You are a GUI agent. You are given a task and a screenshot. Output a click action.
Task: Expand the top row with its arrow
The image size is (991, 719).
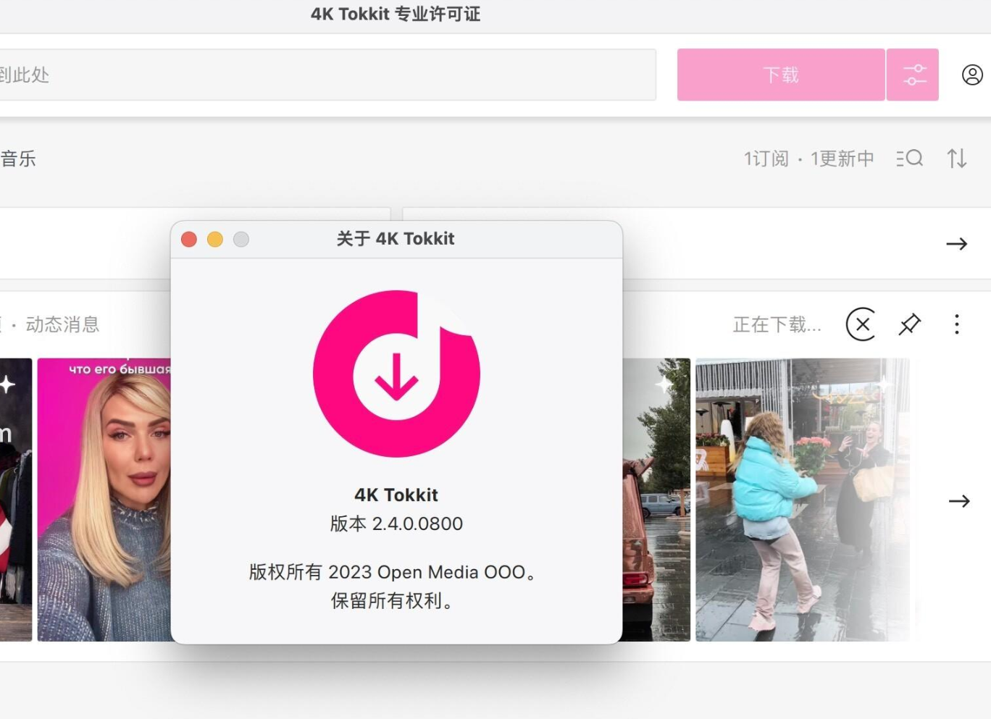coord(957,244)
